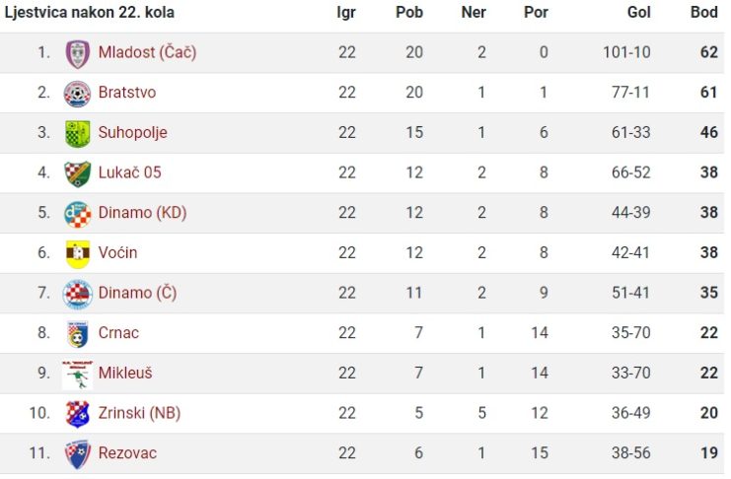This screenshot has width=731, height=479.
Task: Click the Dinamo (KD) club logo
Action: pos(77,214)
